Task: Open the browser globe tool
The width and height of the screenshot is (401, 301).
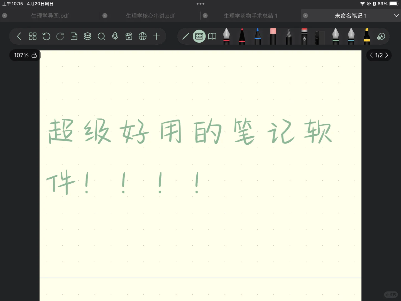Action: [143, 36]
